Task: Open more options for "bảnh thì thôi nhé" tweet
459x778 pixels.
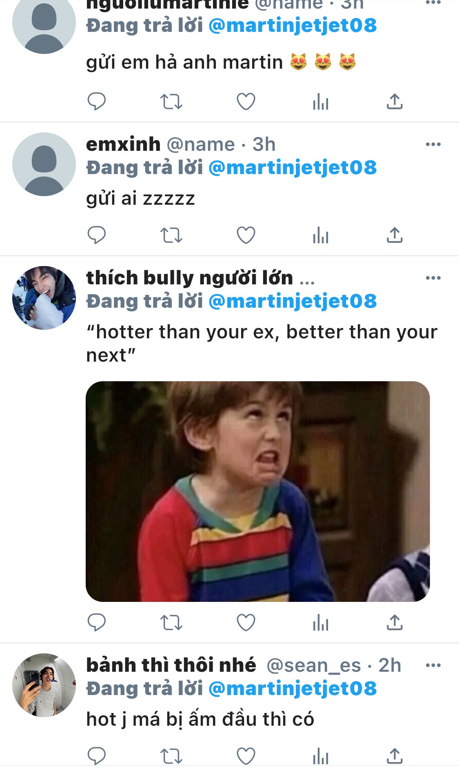Action: coord(433,665)
